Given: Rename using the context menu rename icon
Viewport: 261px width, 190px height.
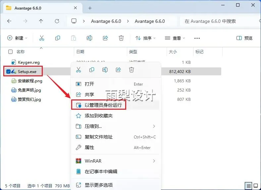Looking at the screenshot, I should point(105,70).
